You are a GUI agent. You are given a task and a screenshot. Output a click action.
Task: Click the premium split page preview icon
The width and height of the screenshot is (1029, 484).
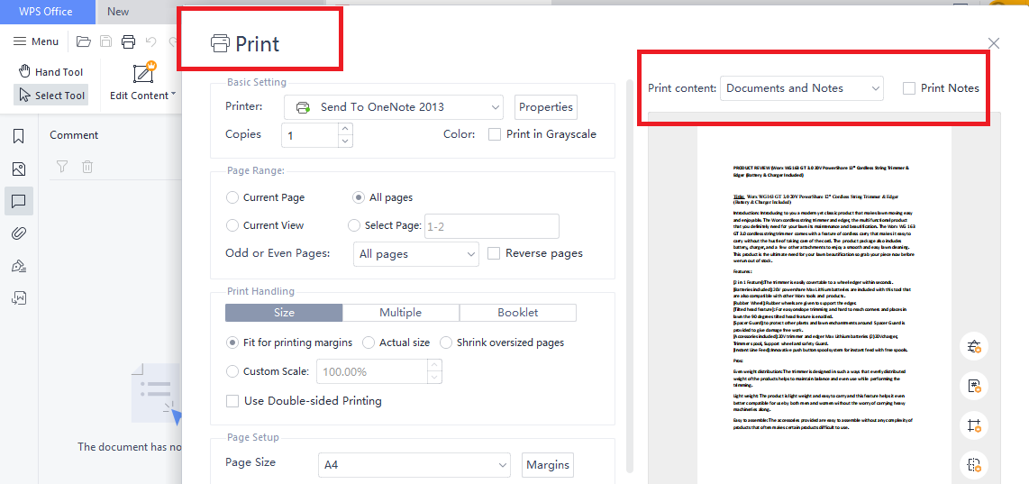point(974,465)
